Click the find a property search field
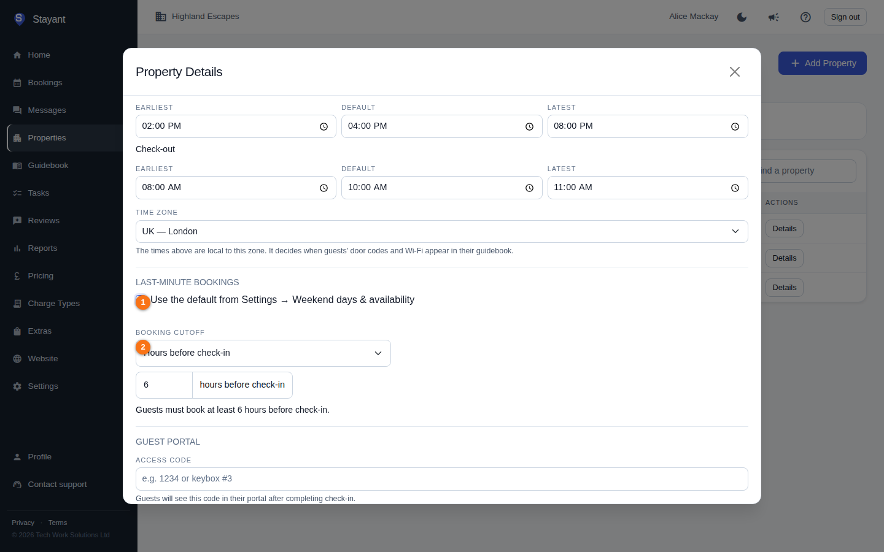The height and width of the screenshot is (552, 884). click(x=808, y=171)
